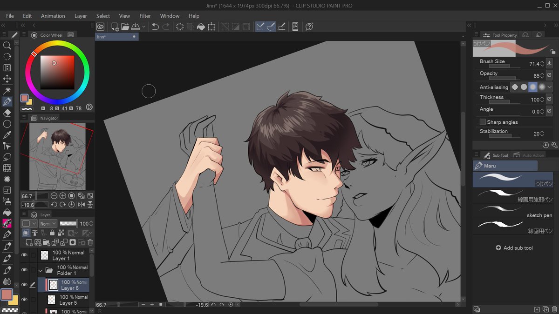Expand tool palette scroll arrow down
This screenshot has width=559, height=314.
(17, 285)
